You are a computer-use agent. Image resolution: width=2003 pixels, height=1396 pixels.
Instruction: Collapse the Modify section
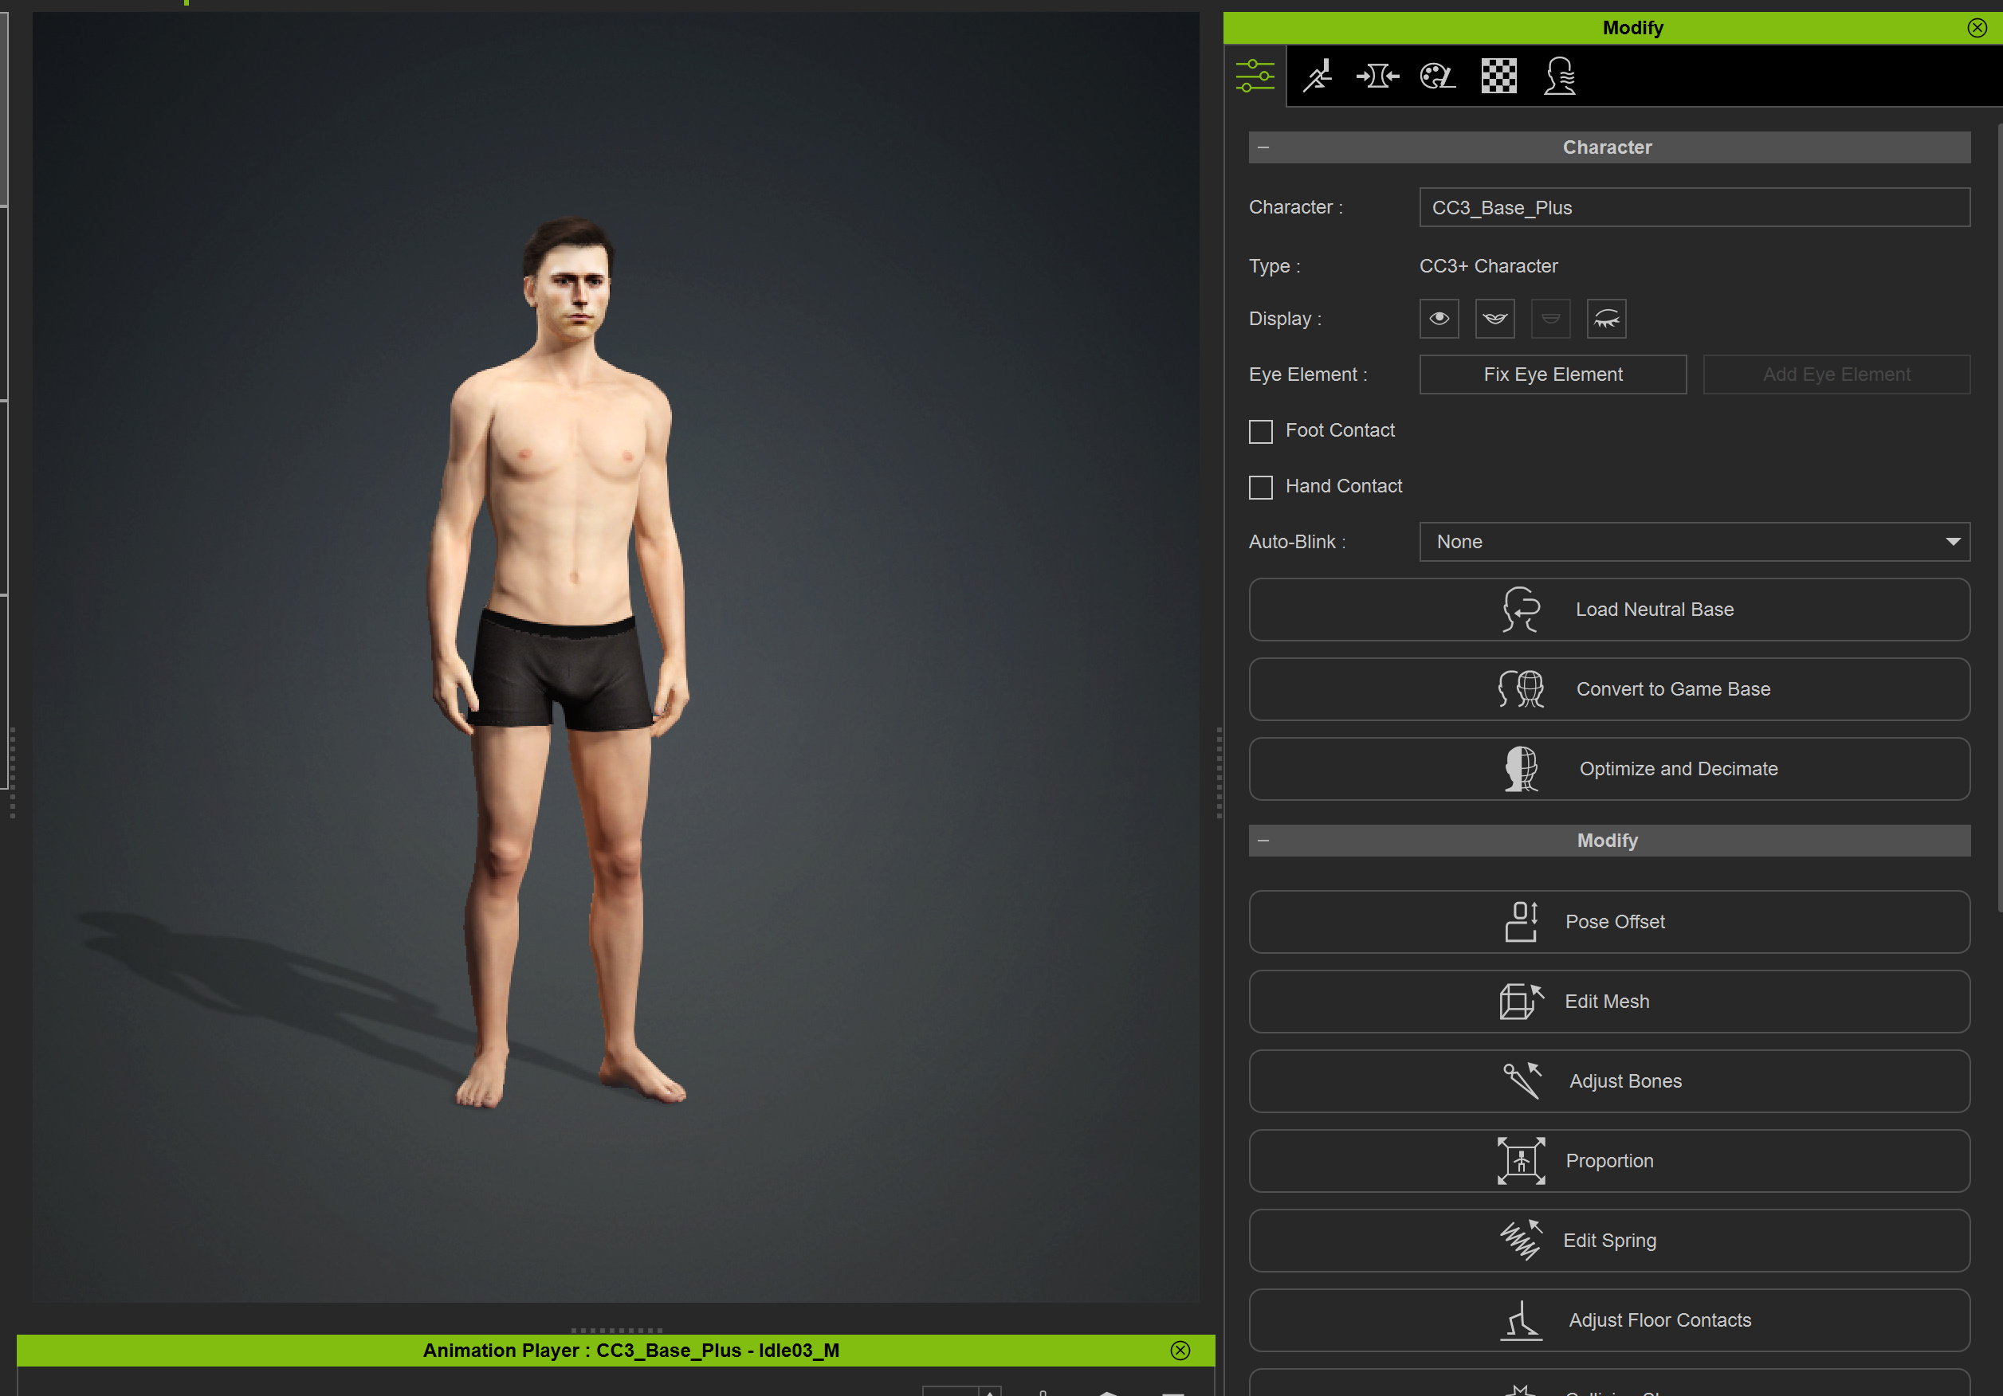[1263, 841]
